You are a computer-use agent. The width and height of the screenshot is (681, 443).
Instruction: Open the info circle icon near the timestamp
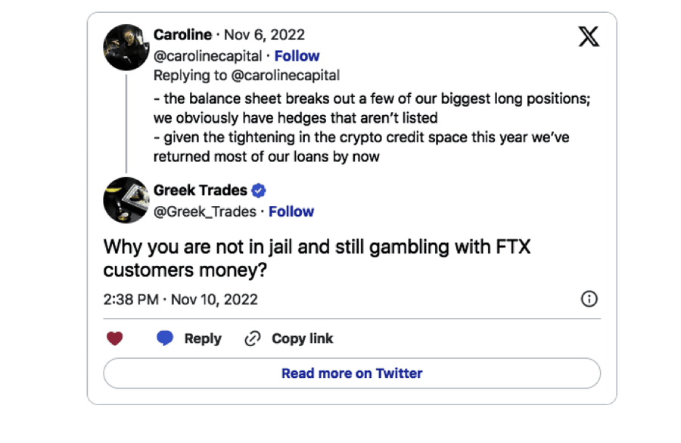[x=589, y=299]
